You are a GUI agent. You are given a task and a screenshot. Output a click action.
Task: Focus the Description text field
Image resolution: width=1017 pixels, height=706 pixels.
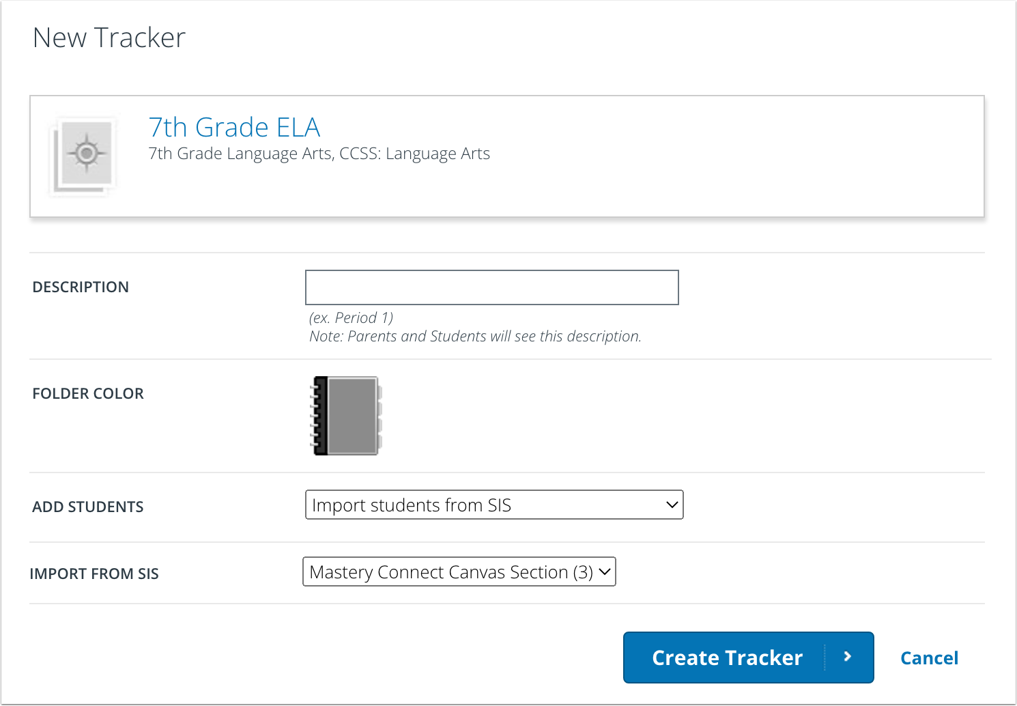tap(491, 287)
